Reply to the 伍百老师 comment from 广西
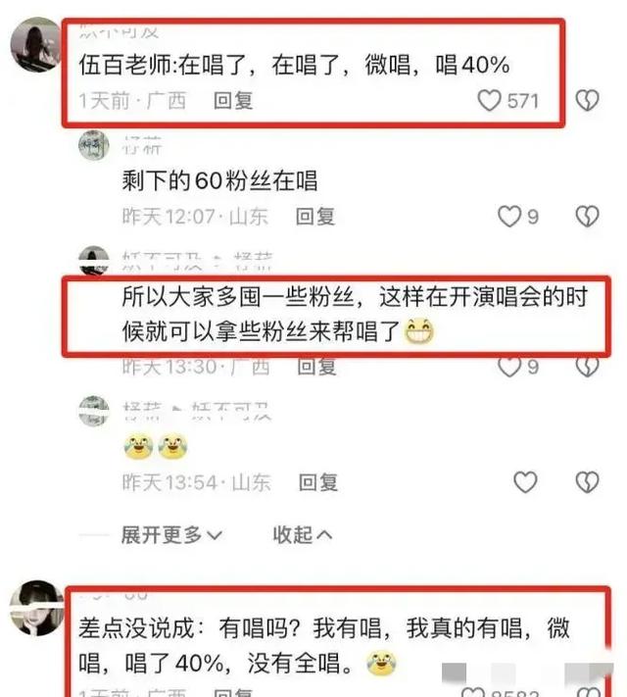 [x=233, y=101]
